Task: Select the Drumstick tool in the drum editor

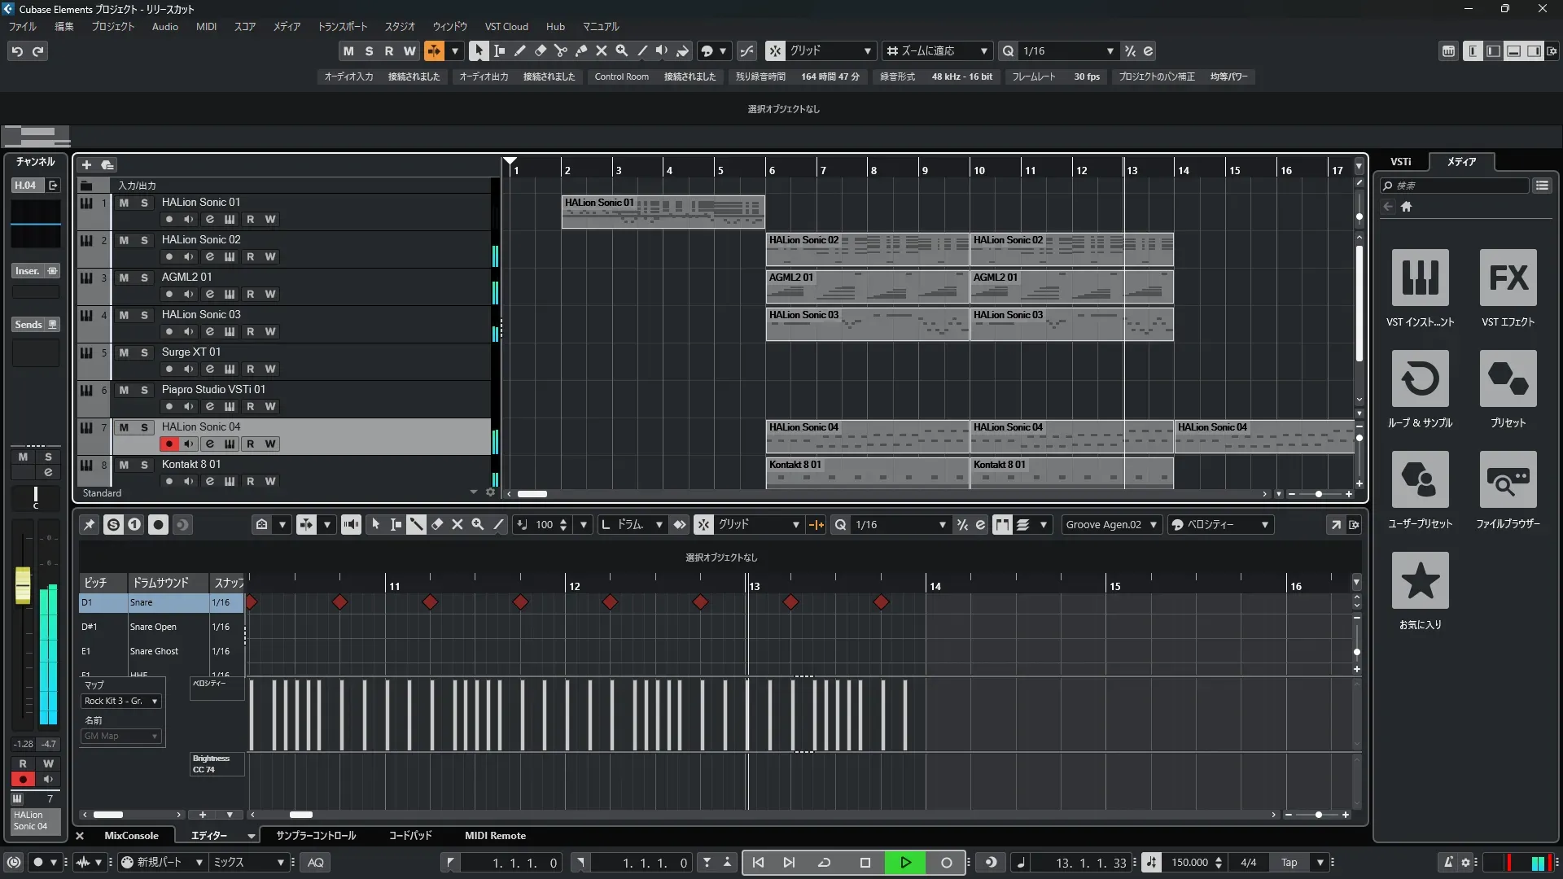Action: (416, 525)
